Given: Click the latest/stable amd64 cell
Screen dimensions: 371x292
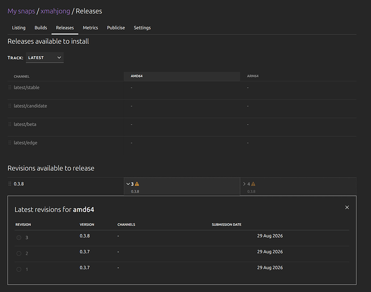Looking at the screenshot, I should (182, 90).
